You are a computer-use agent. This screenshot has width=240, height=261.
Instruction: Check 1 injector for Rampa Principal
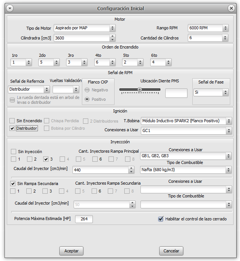point(13,159)
